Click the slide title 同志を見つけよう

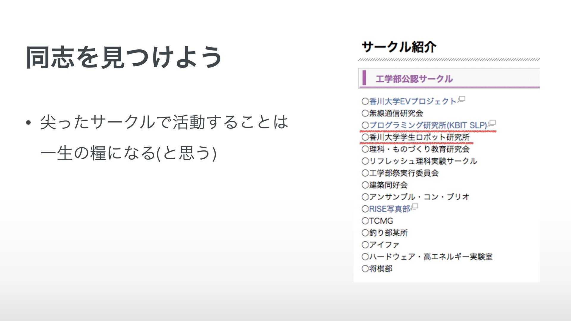(x=124, y=58)
